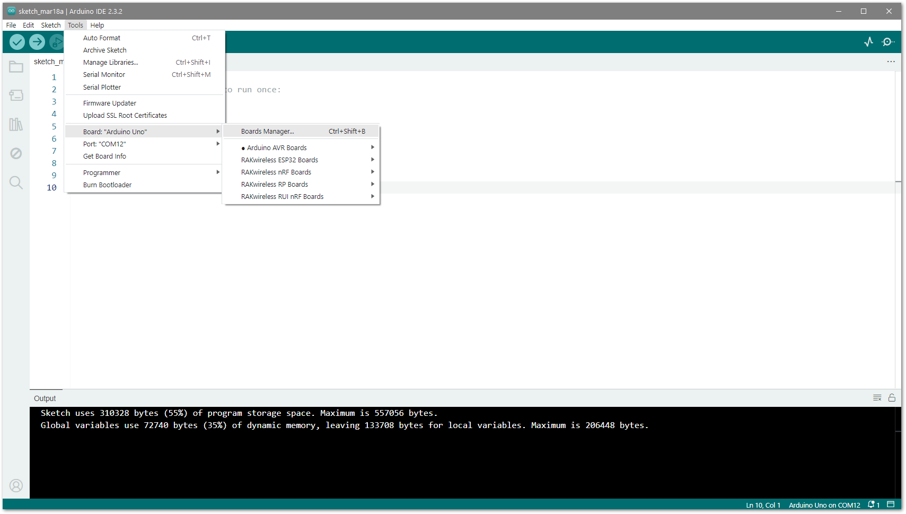Click the three-dot tab options icon

891,62
